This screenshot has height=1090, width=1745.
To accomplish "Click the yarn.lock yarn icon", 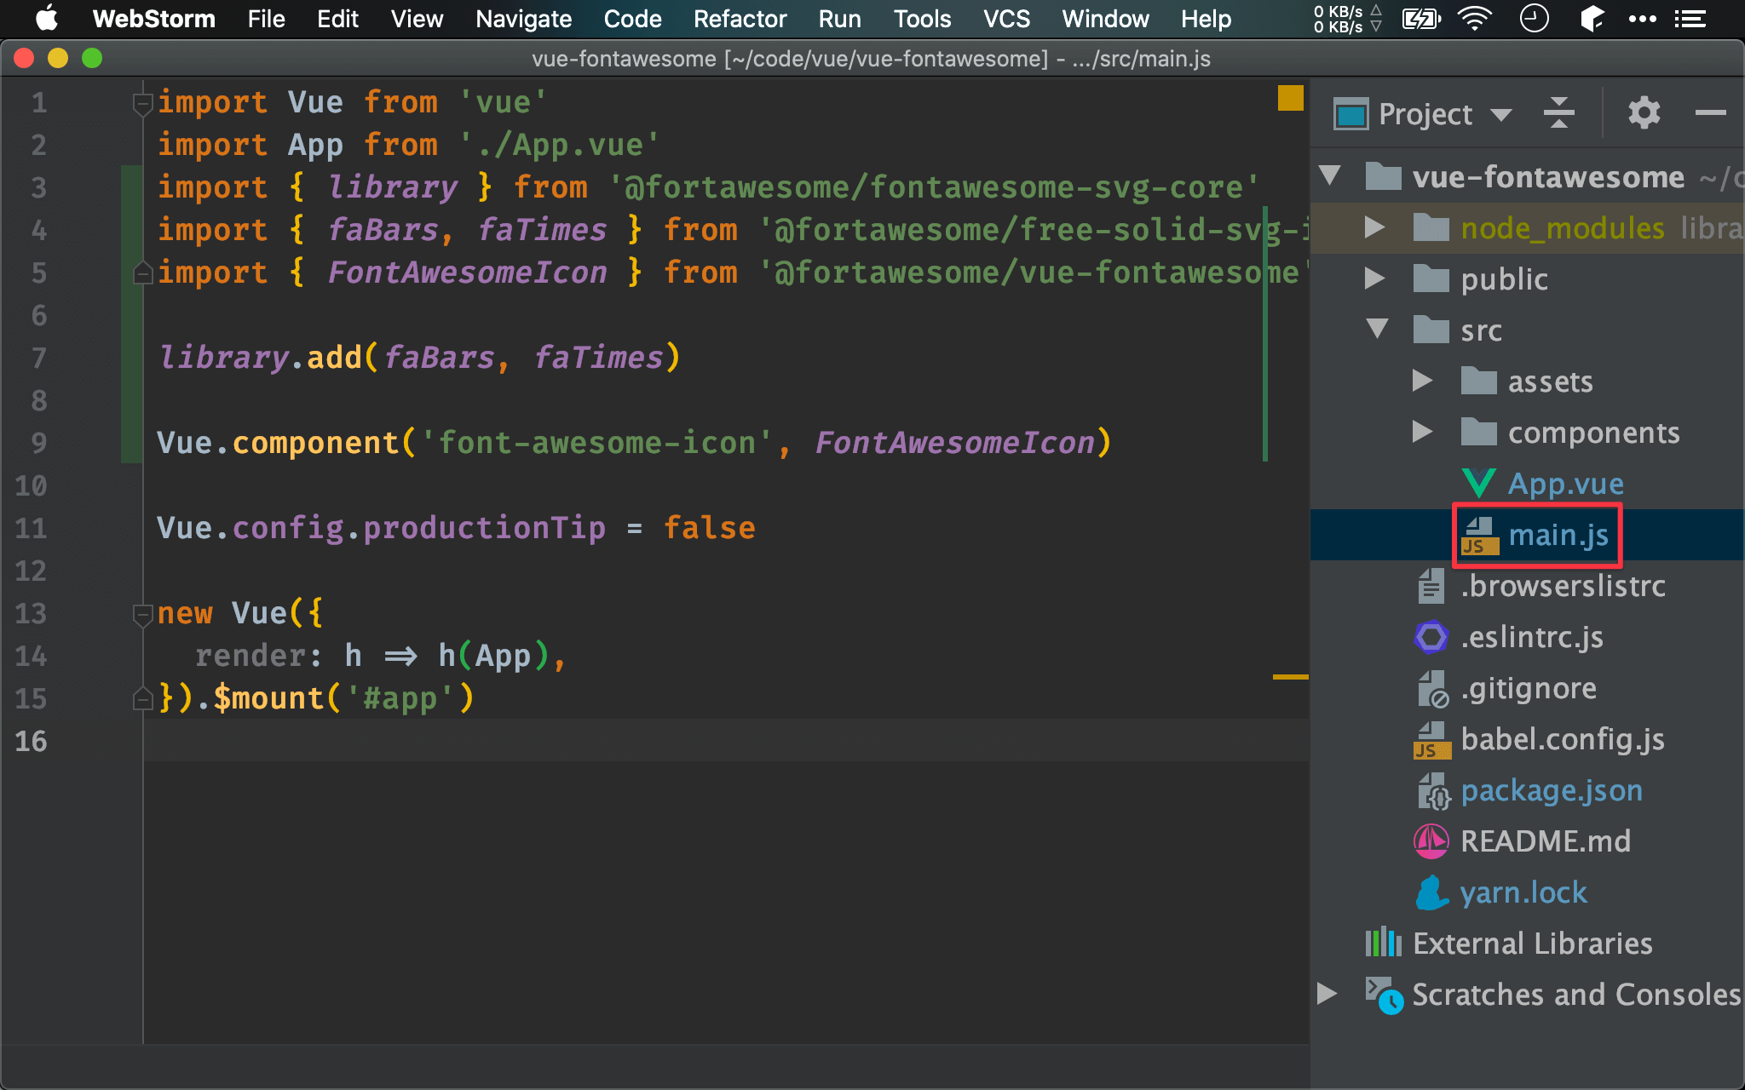I will (x=1431, y=892).
